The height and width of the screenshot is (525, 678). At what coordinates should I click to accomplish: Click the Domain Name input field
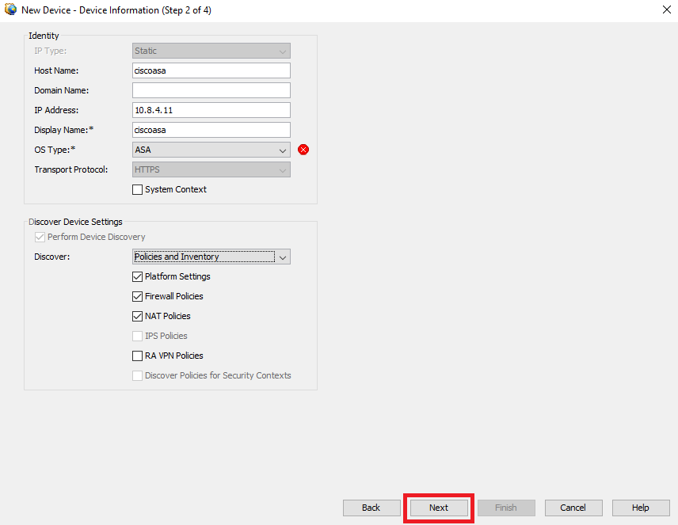(x=211, y=90)
